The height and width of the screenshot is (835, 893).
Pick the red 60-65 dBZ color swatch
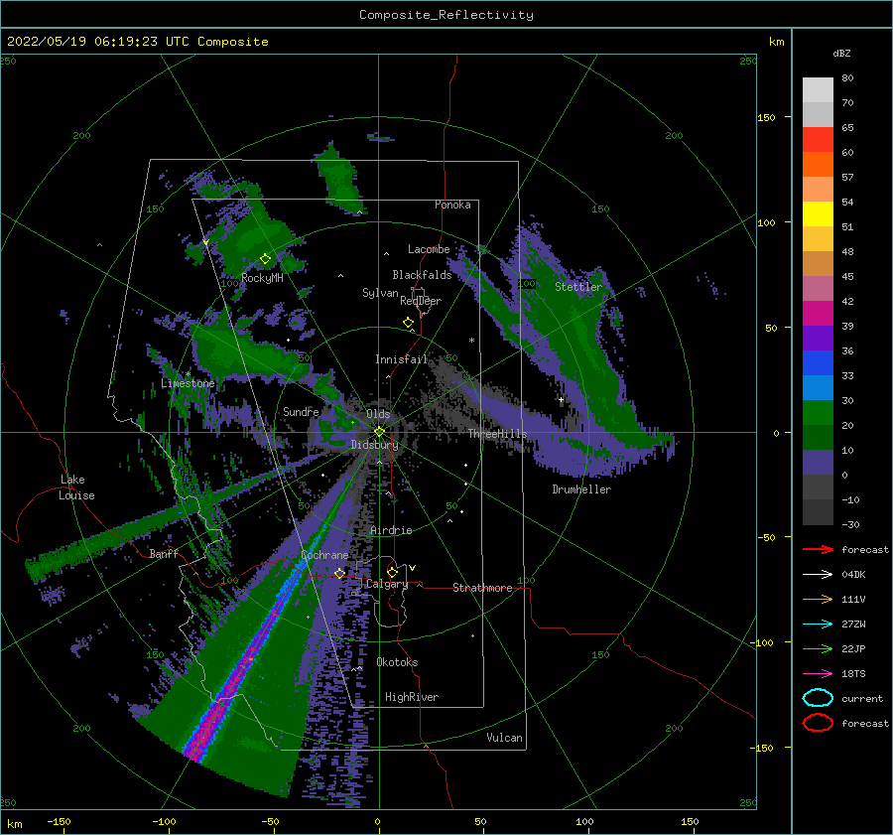(818, 139)
